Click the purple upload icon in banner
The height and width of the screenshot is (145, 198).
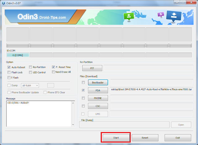(161, 14)
